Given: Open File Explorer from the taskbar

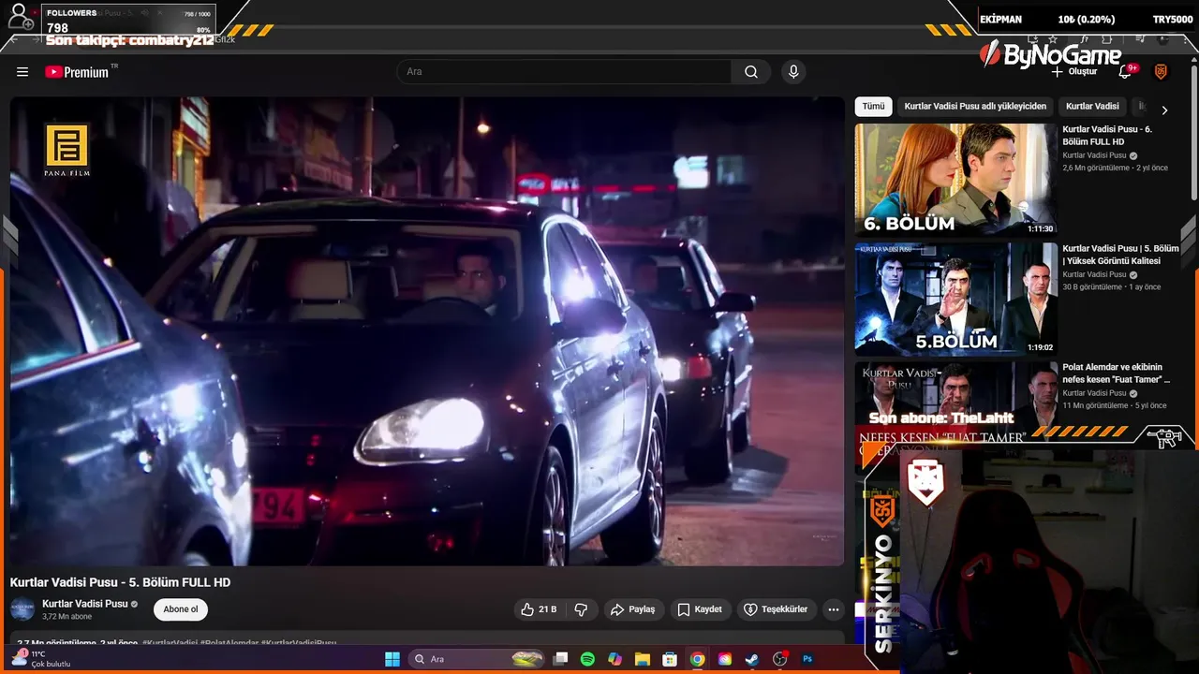Looking at the screenshot, I should coord(643,659).
